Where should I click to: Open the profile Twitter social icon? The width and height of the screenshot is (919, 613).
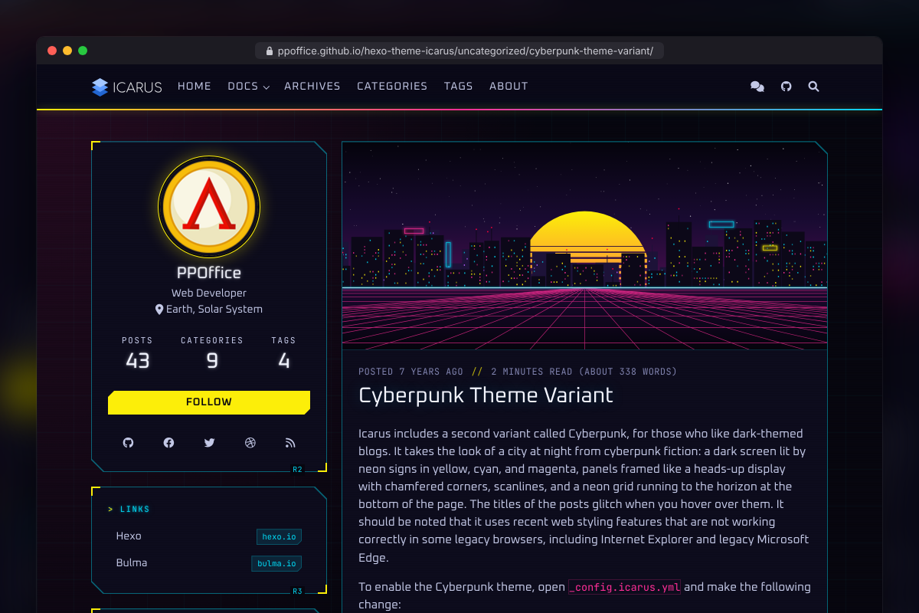point(209,443)
